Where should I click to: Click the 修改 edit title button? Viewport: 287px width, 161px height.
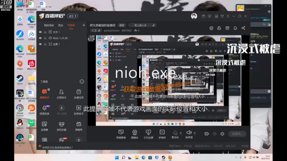(122, 25)
